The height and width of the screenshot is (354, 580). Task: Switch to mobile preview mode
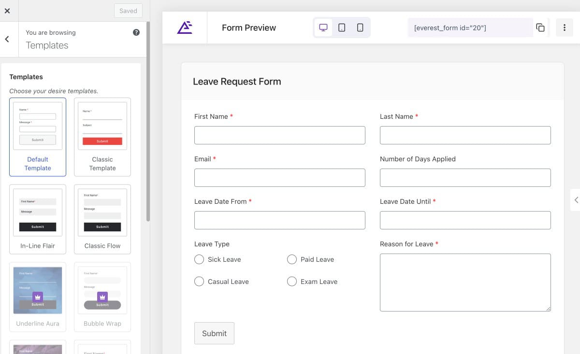pyautogui.click(x=360, y=28)
